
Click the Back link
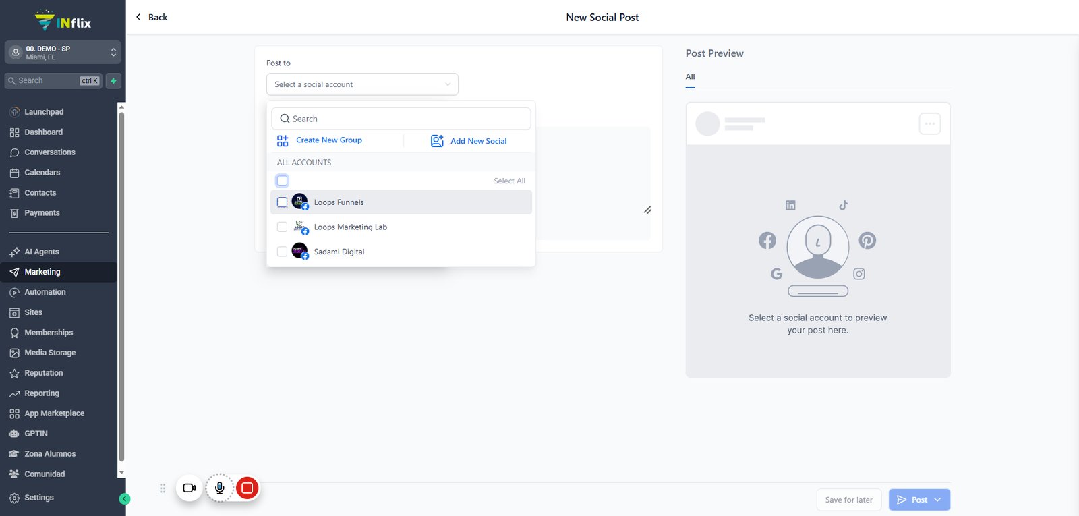(x=152, y=17)
